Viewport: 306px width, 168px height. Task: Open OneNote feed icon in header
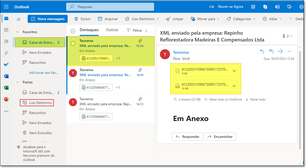click(277, 7)
